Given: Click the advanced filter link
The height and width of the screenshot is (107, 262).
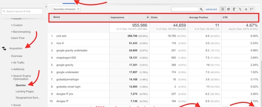Looking at the screenshot, I should tap(211, 9).
